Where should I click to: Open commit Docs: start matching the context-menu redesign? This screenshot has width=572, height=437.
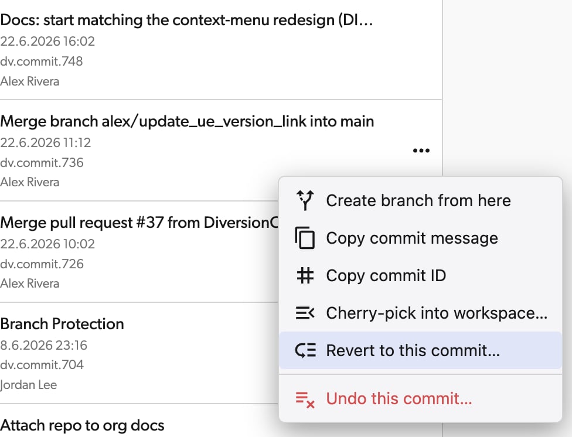186,20
